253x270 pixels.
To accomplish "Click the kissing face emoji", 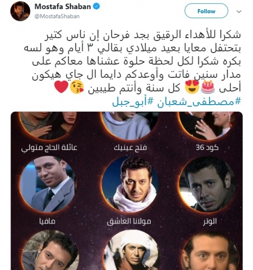I will (77, 87).
